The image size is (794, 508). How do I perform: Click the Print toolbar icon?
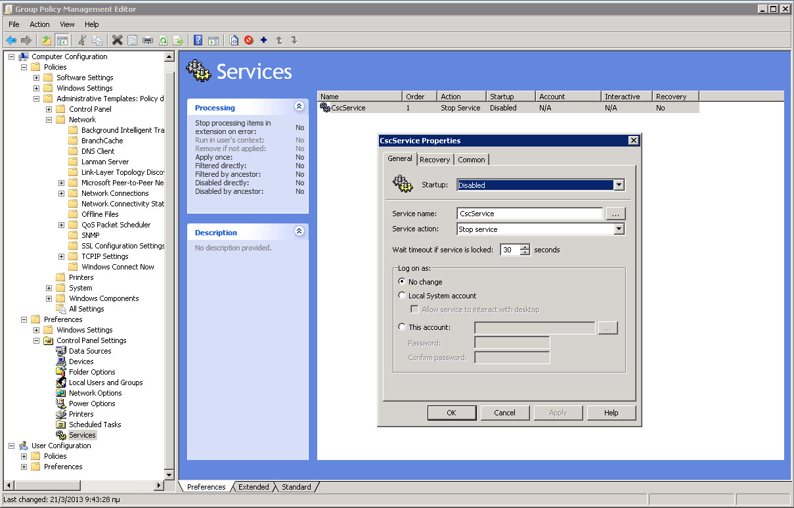coord(147,40)
